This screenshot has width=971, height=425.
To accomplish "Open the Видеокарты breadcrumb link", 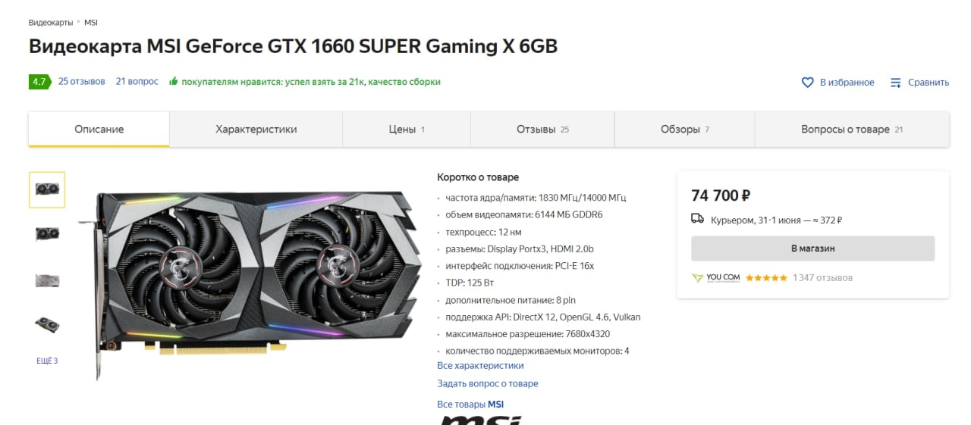I will (x=51, y=23).
